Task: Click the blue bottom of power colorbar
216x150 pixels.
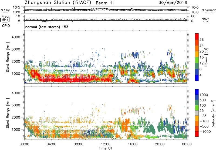Action: point(197,78)
